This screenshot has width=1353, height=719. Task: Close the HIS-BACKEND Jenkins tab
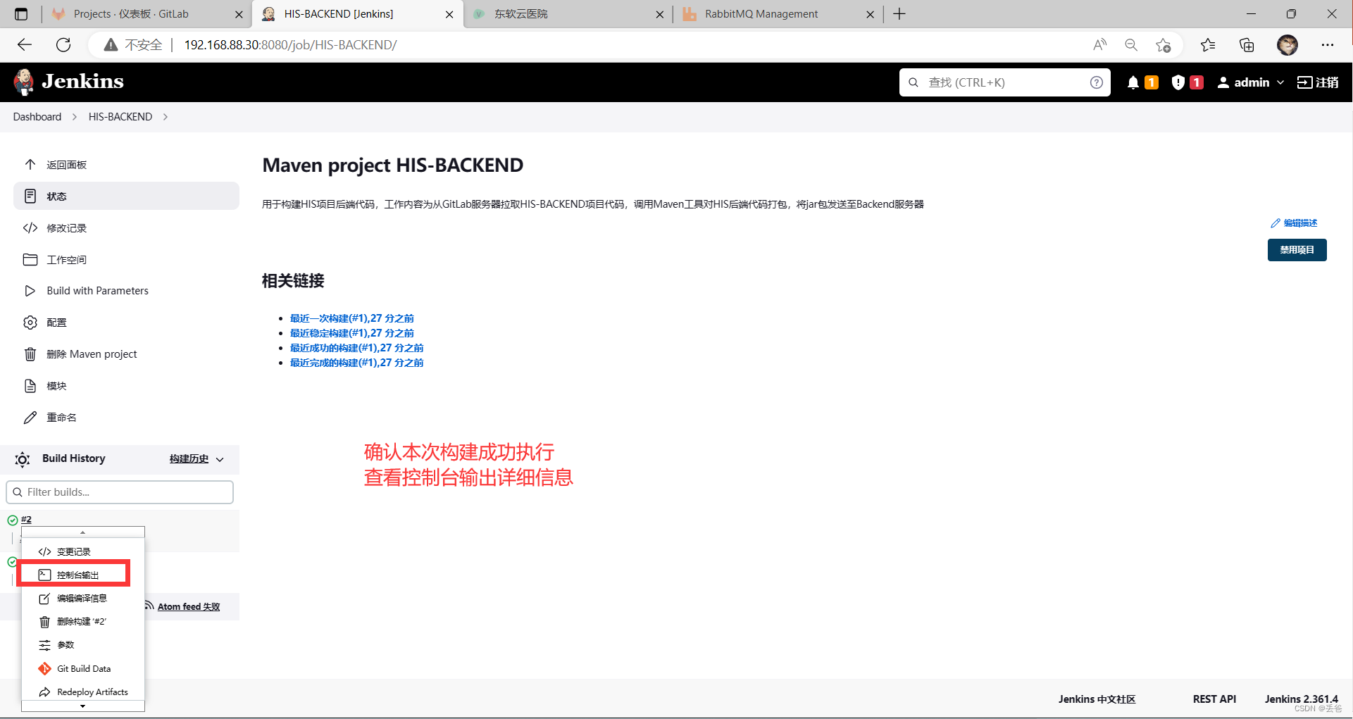pyautogui.click(x=449, y=14)
